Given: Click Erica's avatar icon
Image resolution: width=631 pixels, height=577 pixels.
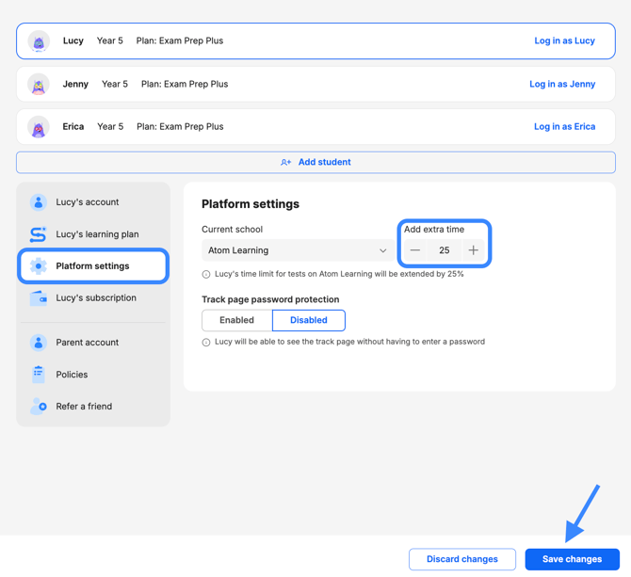Looking at the screenshot, I should 39,127.
